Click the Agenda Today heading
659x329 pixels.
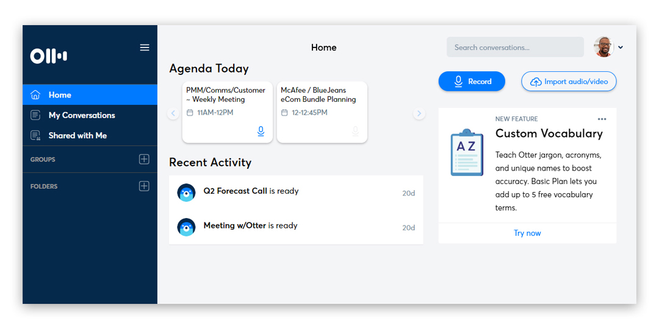[209, 68]
